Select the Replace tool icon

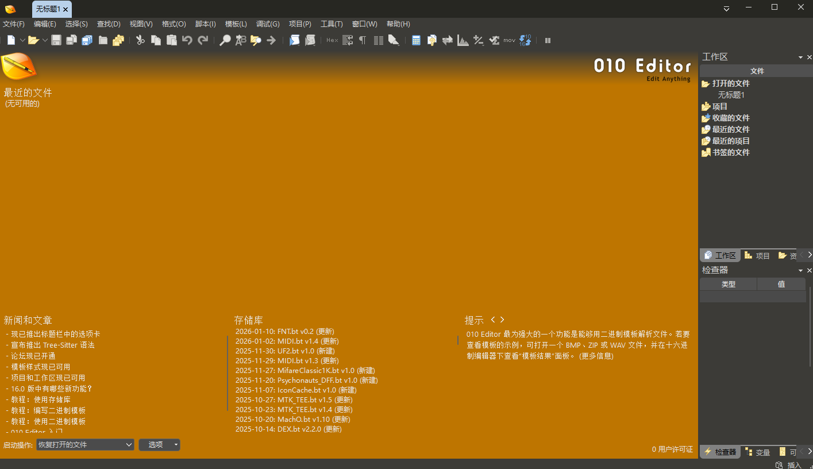[240, 40]
